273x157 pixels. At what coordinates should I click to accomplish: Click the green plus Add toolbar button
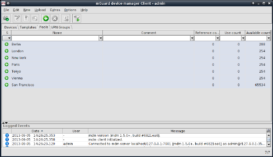[46, 18]
